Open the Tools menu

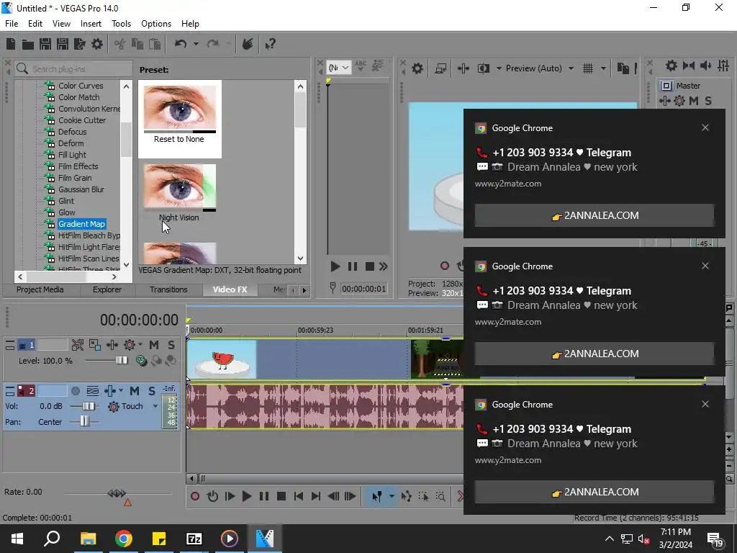(121, 24)
